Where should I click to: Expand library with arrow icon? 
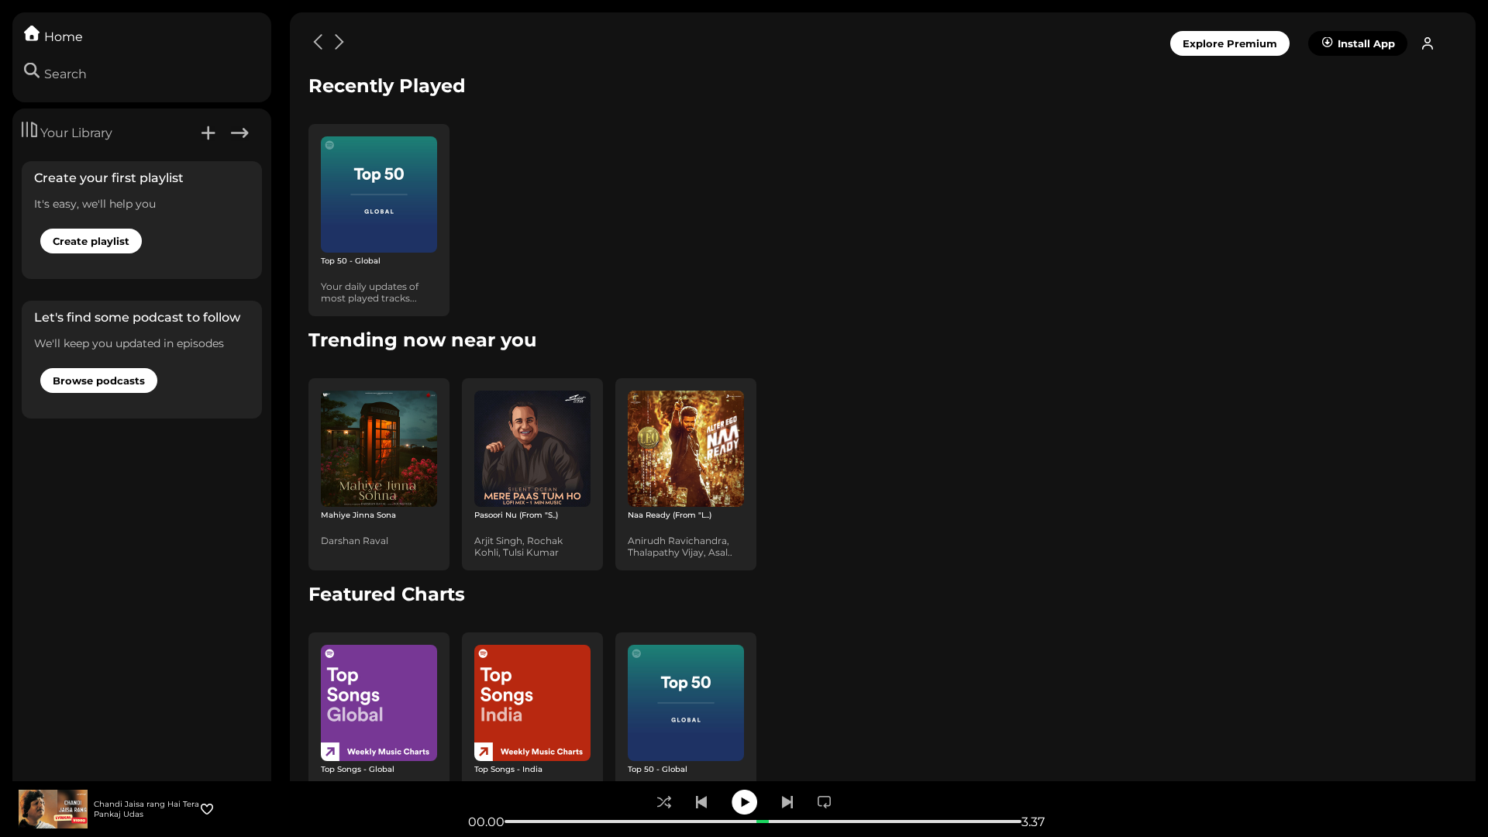coord(239,133)
